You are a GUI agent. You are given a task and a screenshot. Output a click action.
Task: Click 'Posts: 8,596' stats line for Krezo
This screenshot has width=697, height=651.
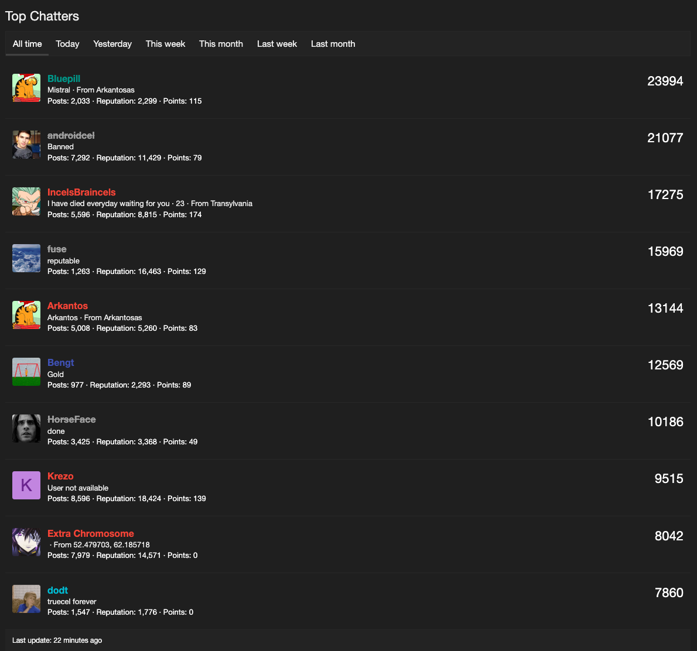(127, 499)
